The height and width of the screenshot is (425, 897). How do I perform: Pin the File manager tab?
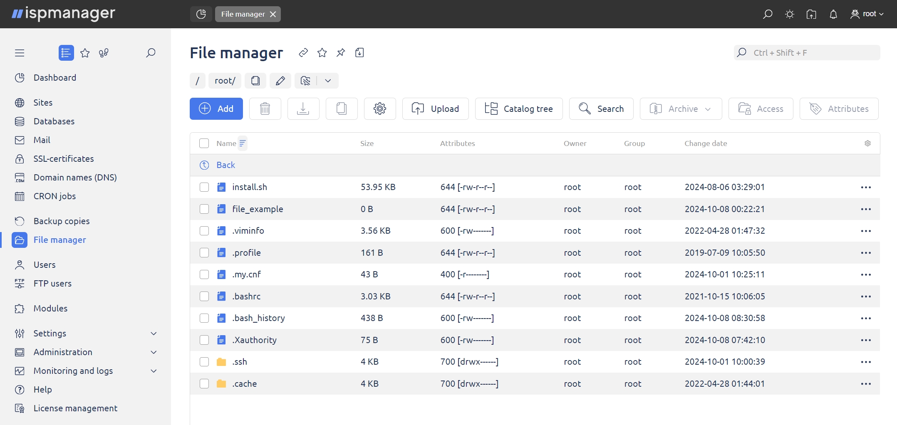click(x=341, y=53)
